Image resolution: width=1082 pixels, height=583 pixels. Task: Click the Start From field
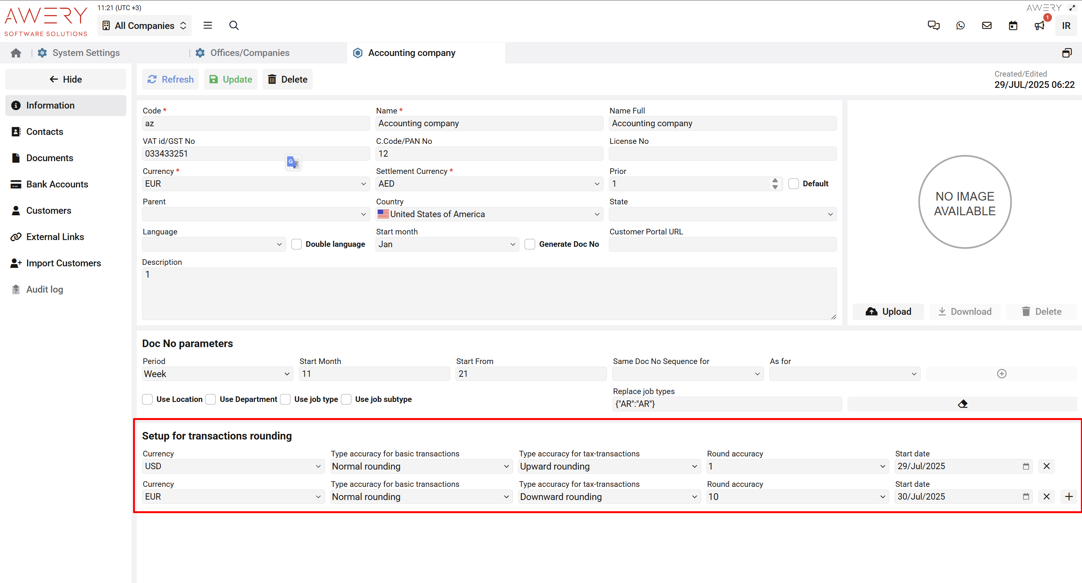click(531, 373)
